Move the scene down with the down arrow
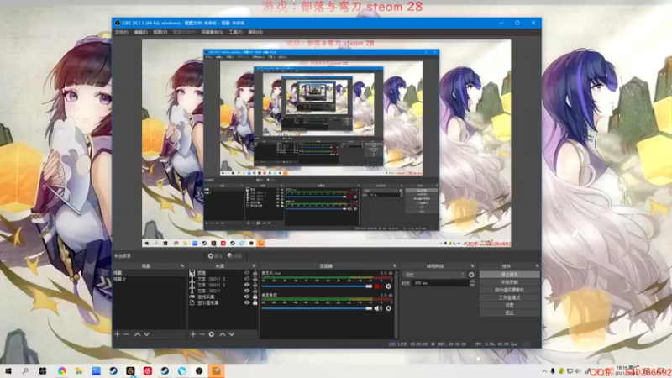 tap(146, 333)
